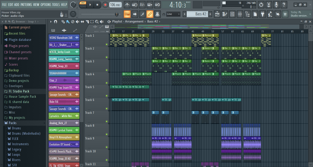Viewport: 313px width, 167px height.
Task: Mute Track 1 with its green LED
Action: [107, 44]
